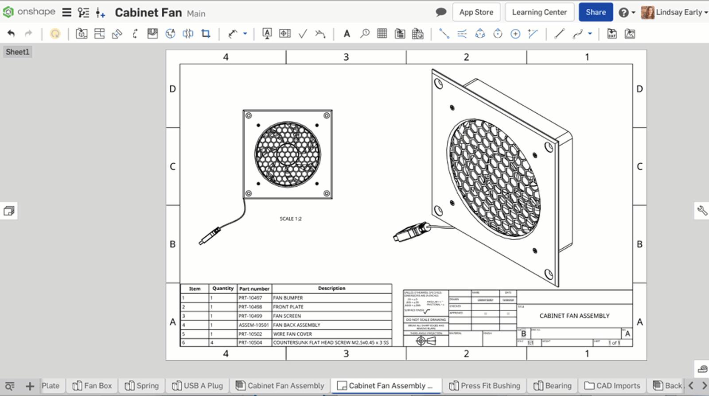Click the Insert DXF icon
The image size is (709, 396).
[x=612, y=34]
